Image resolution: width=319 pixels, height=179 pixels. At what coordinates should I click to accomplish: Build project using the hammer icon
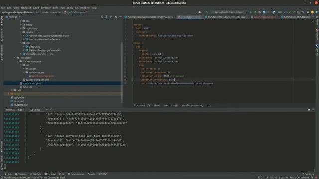point(207,12)
